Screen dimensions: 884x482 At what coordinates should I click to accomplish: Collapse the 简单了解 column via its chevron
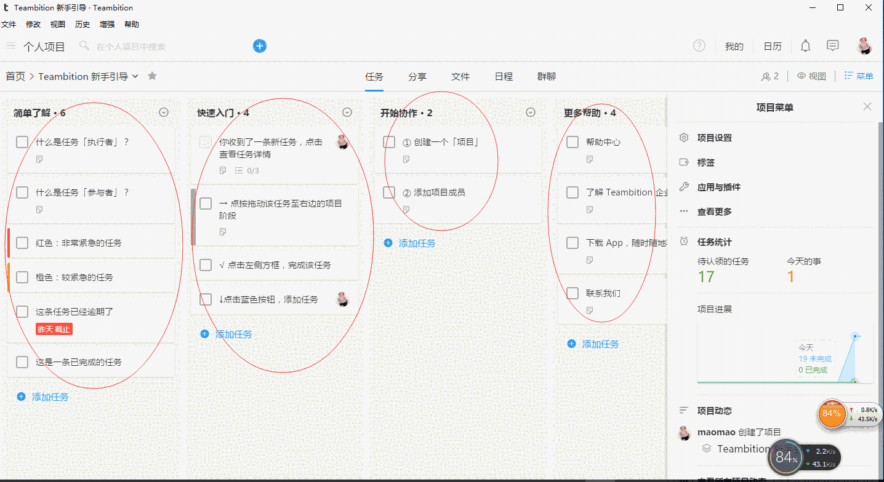coord(163,112)
